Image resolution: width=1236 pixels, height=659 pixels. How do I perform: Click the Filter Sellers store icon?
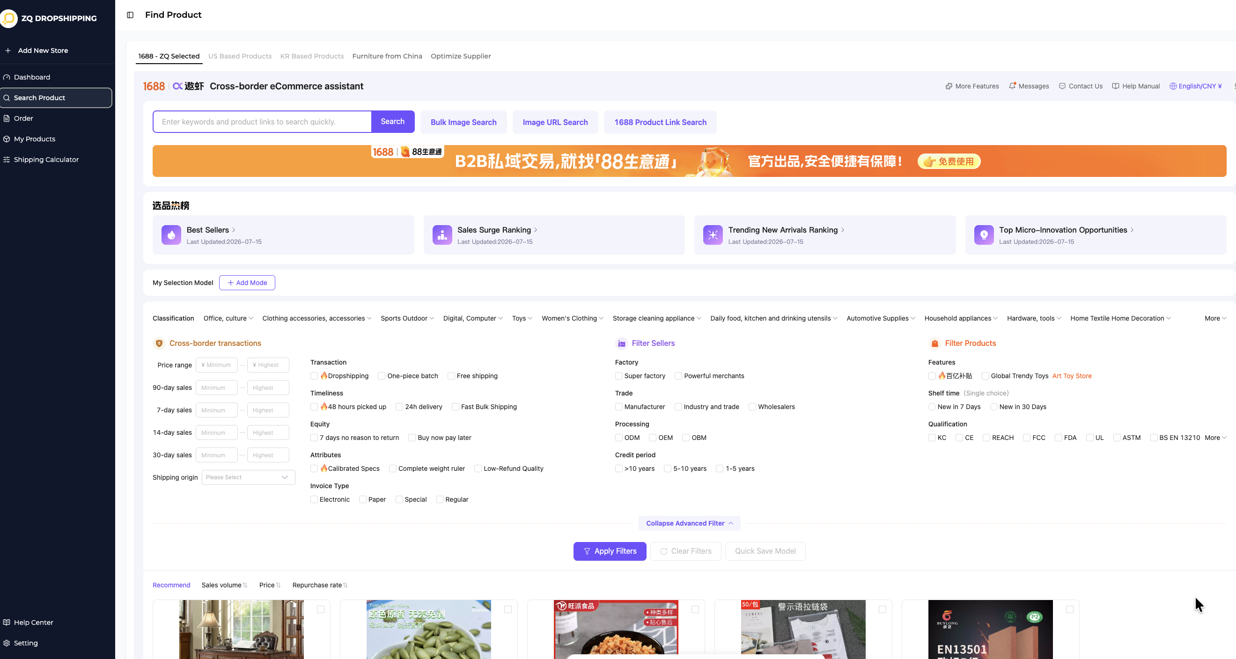[621, 344]
